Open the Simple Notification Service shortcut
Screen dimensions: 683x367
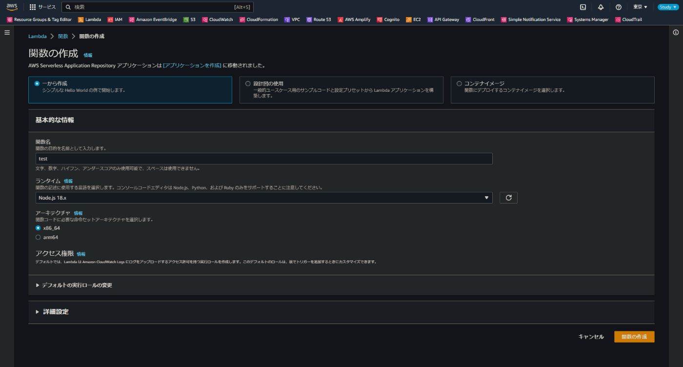(531, 20)
